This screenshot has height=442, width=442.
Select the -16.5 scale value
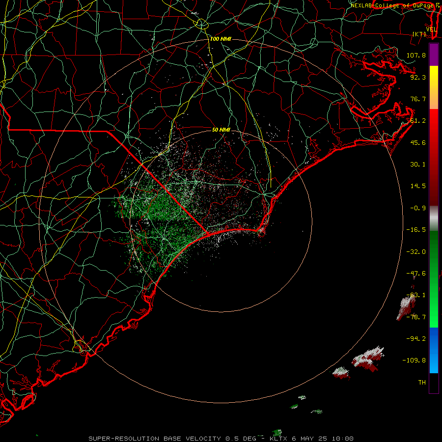[x=416, y=229]
